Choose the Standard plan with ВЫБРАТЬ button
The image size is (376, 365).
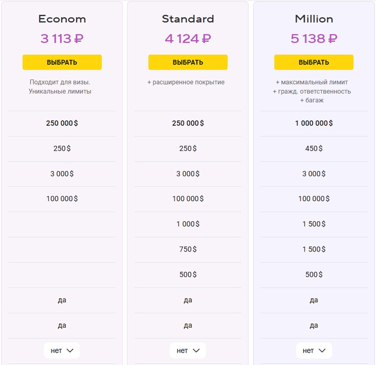click(x=188, y=62)
